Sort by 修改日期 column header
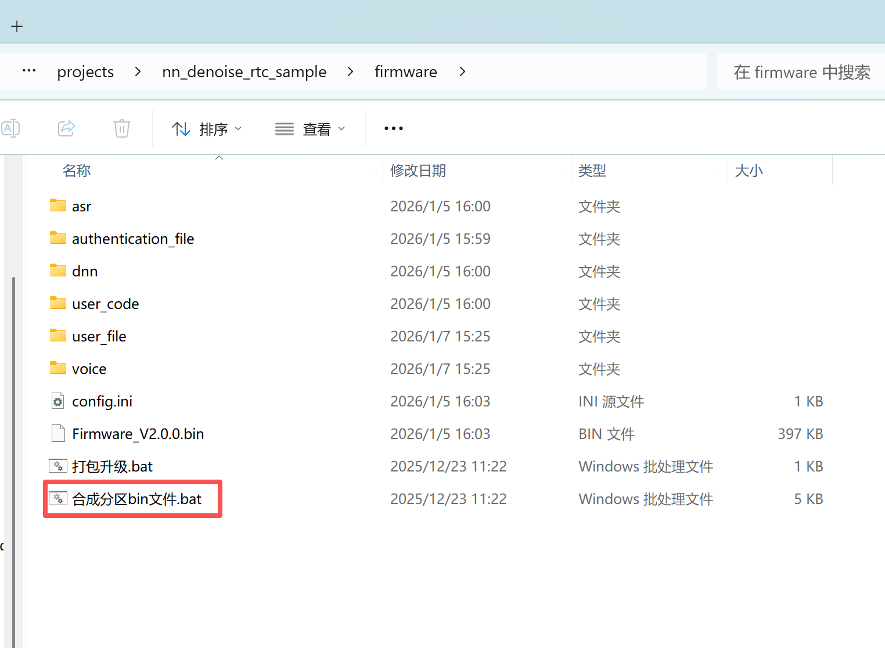Image resolution: width=885 pixels, height=648 pixels. coord(418,171)
